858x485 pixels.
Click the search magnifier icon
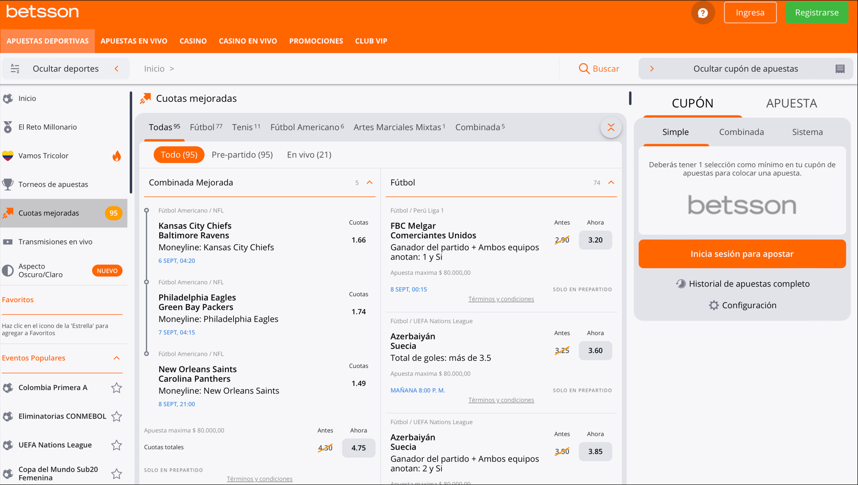tap(584, 69)
